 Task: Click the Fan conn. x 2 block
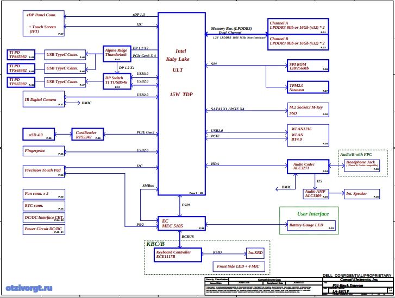[44, 194]
